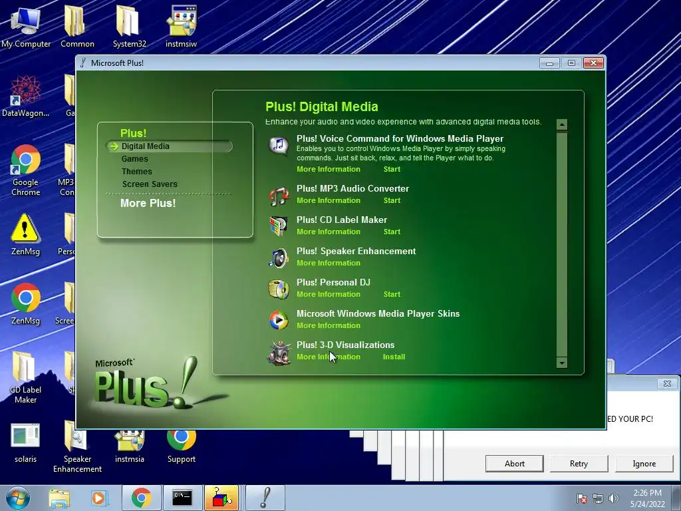Open More Information for Personal DJ
Image resolution: width=681 pixels, height=511 pixels.
(x=329, y=294)
